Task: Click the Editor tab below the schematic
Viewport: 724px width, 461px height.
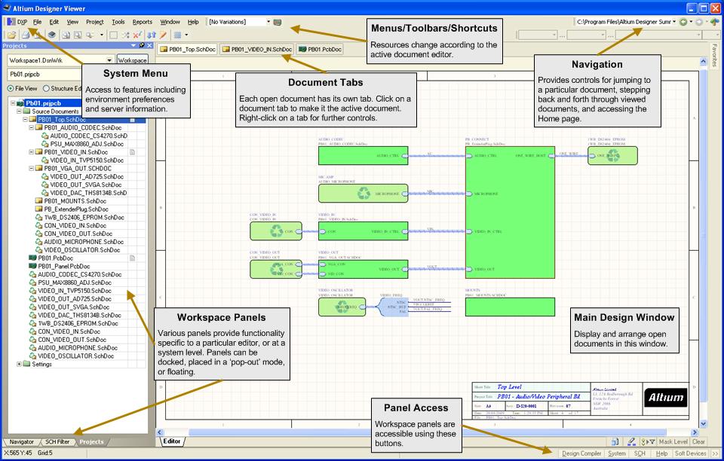Action: 172,441
